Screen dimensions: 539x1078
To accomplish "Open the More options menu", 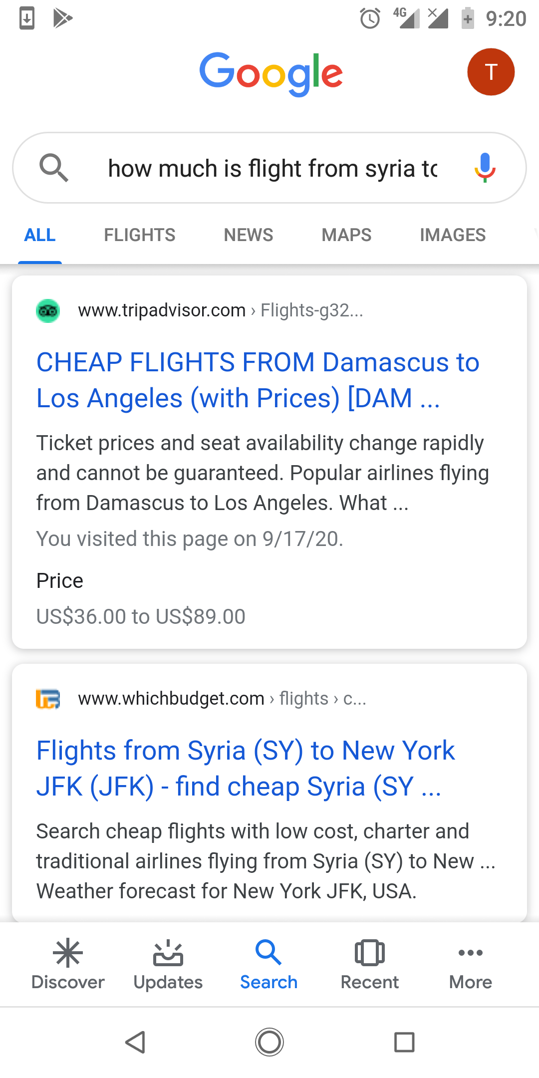I will [470, 964].
